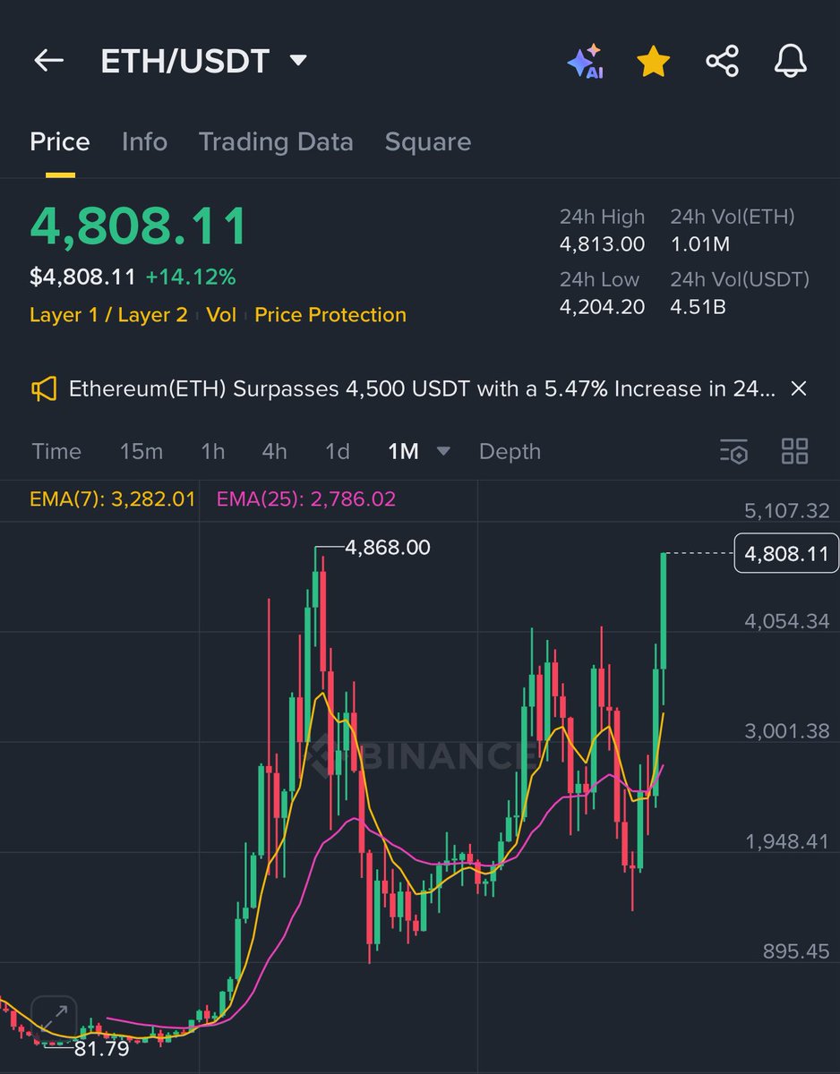The height and width of the screenshot is (1074, 840).
Task: Select the 1d interval
Action: [337, 452]
